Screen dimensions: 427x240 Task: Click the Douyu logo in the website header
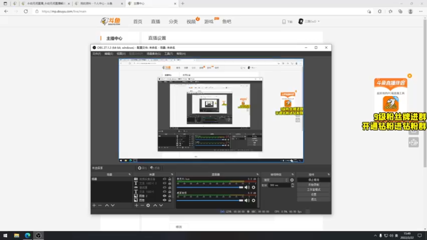110,21
